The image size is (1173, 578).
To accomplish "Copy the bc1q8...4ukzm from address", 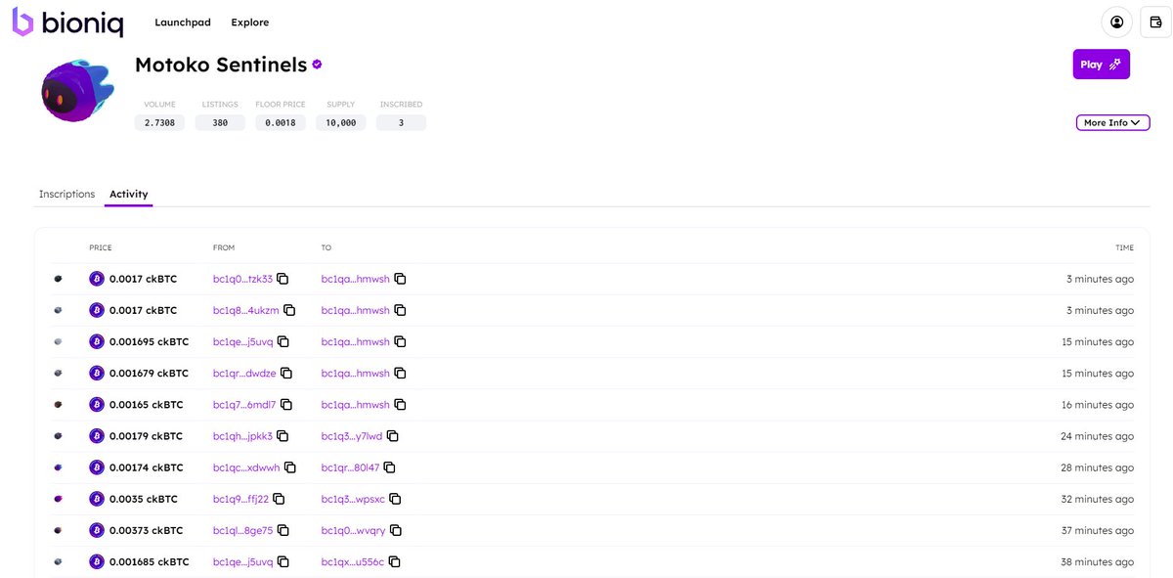I will click(288, 310).
